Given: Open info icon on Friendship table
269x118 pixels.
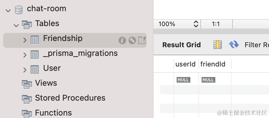Looking at the screenshot, I should click(122, 40).
